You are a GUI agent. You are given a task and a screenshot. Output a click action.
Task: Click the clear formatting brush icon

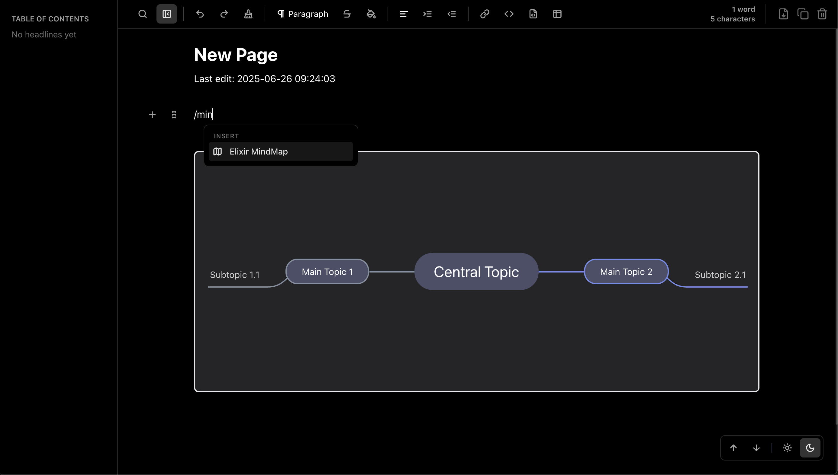click(248, 14)
